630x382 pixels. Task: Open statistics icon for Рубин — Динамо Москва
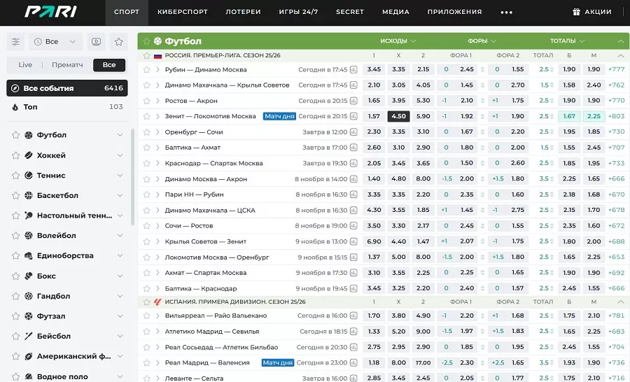pos(353,69)
